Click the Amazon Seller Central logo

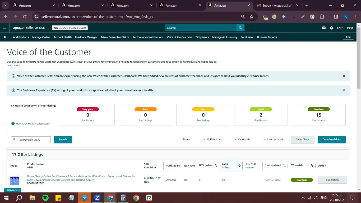pyautogui.click(x=29, y=28)
